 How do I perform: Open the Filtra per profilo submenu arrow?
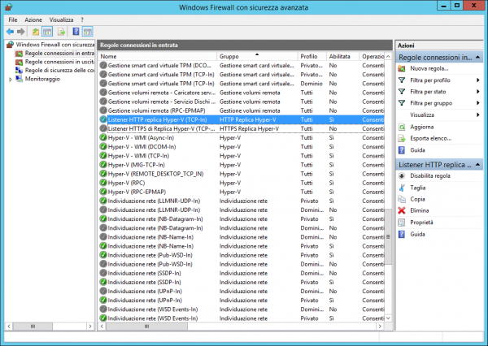(477, 80)
